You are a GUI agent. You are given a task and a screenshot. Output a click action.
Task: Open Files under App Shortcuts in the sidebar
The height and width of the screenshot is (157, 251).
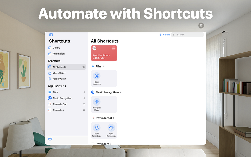[x=66, y=92]
